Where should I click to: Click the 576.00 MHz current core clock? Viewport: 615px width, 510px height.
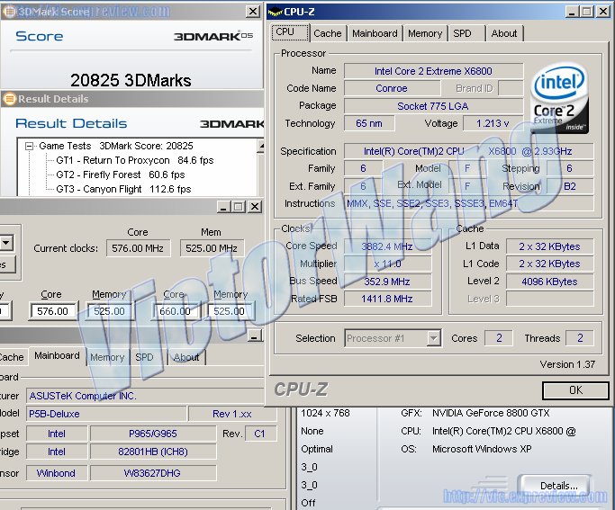(138, 248)
